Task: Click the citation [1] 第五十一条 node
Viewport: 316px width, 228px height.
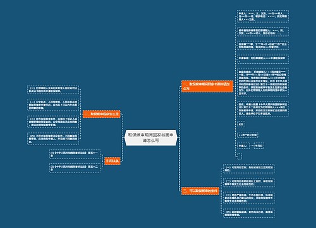Action: click(75, 154)
